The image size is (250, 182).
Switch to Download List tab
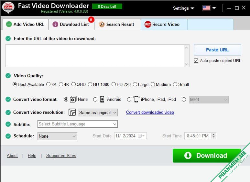71,24
